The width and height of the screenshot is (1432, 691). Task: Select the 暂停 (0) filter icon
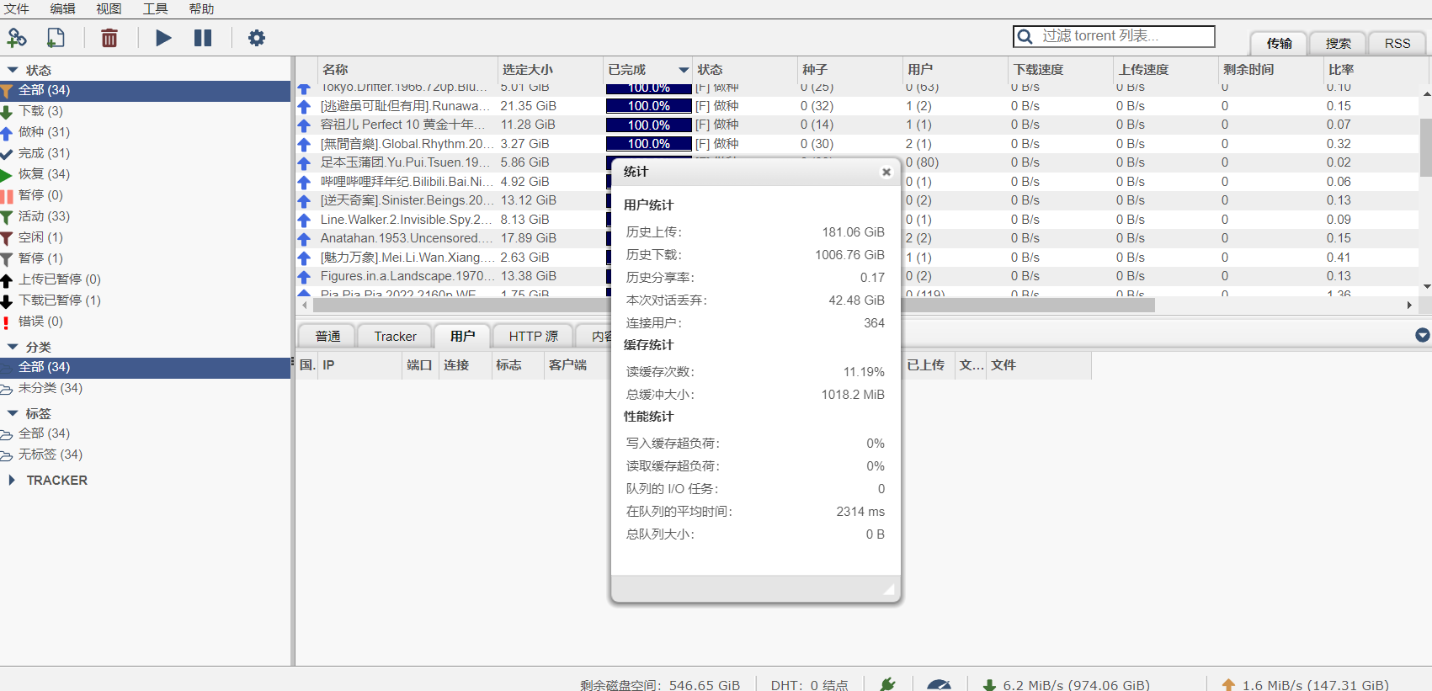coord(7,195)
